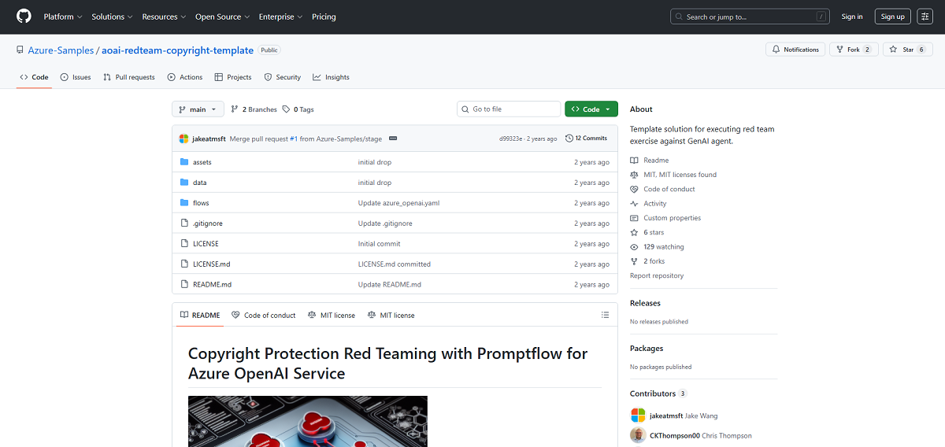Fork this repository with the Fork button
This screenshot has width=945, height=447.
(x=854, y=50)
